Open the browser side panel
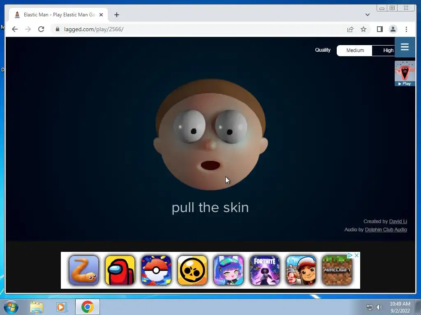Screen dimensions: 421x315 379,29
